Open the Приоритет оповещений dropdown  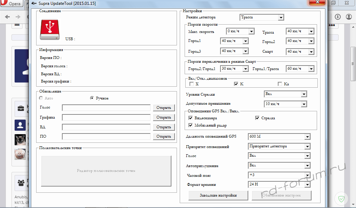[x=279, y=146]
